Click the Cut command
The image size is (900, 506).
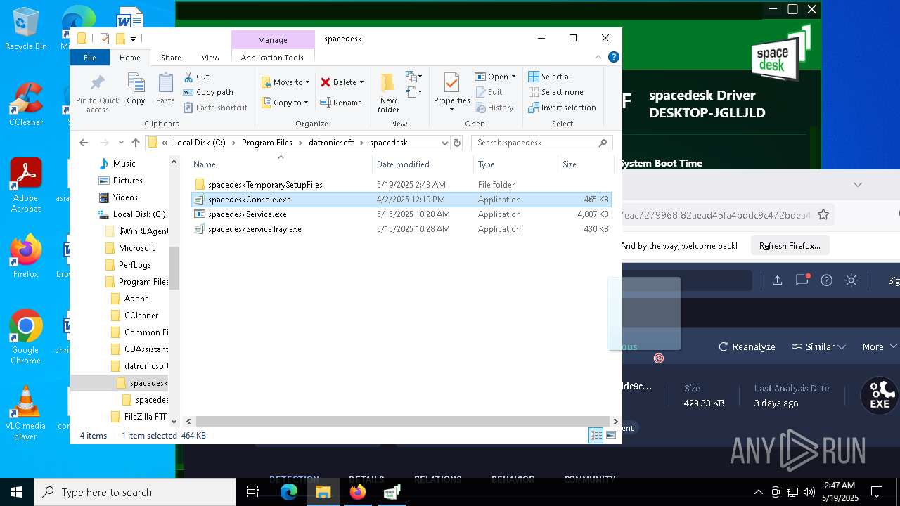(196, 77)
